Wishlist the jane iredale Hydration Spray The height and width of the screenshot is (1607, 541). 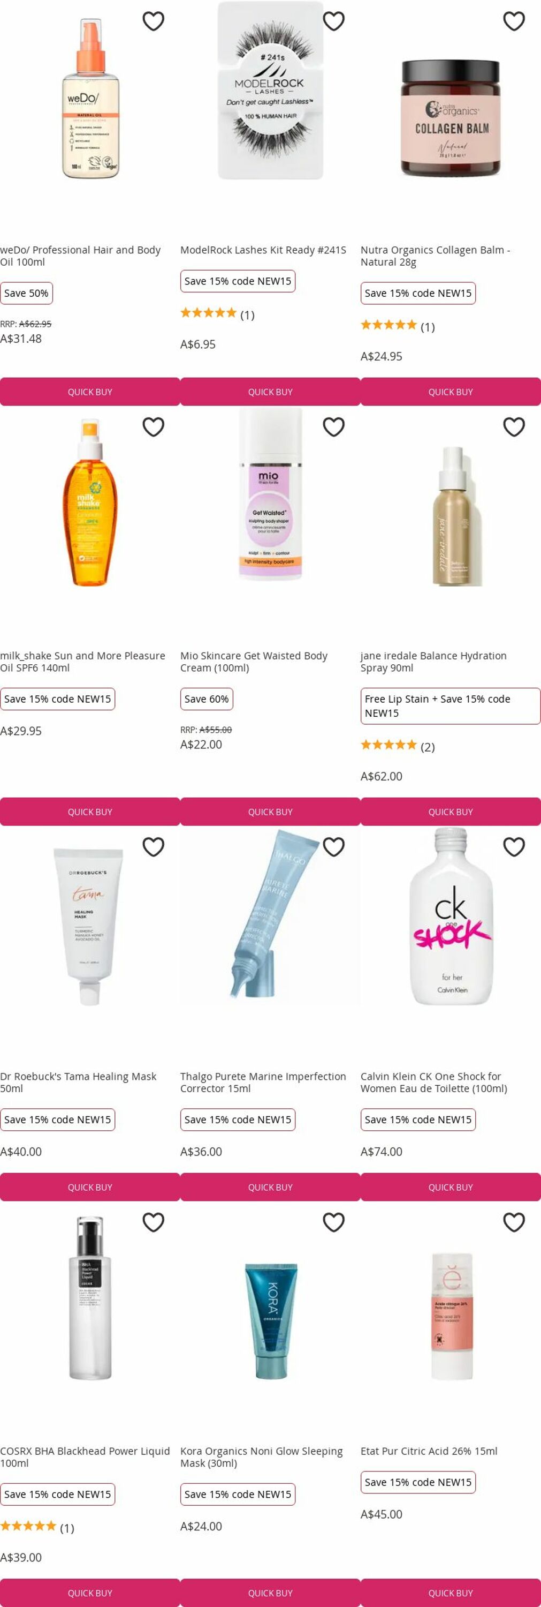point(514,427)
